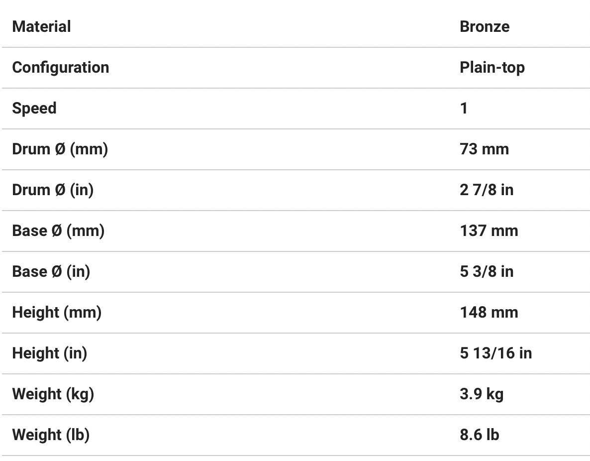Click the Material row label
Screen dimensions: 590x461
click(x=41, y=26)
